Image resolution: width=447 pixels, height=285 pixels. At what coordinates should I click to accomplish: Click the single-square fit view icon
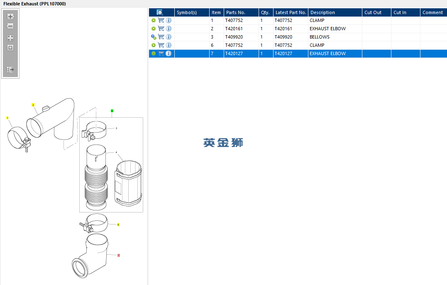[x=10, y=48]
